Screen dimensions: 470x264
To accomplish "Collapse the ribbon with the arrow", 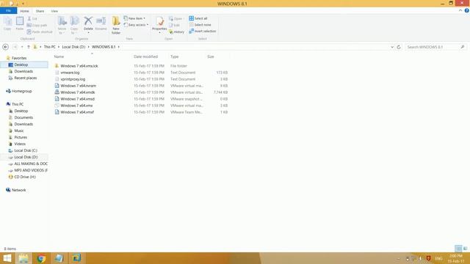I will pos(460,10).
